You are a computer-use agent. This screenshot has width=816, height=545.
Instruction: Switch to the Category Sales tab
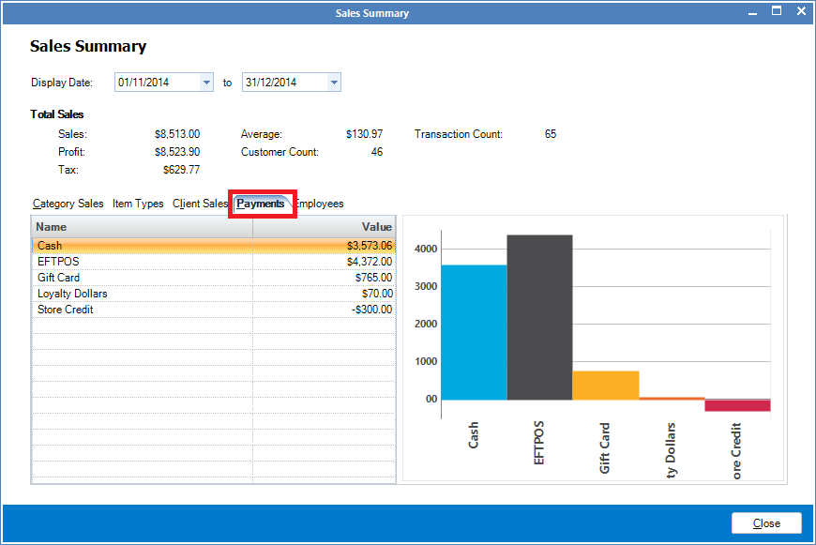(x=68, y=204)
